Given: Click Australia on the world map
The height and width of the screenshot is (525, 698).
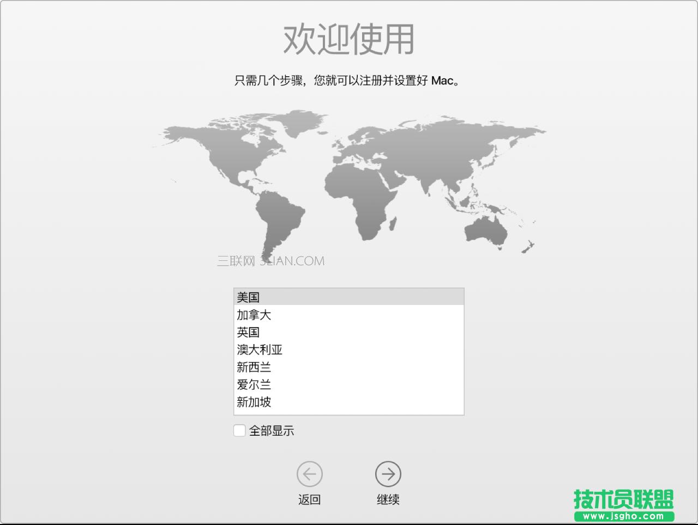Looking at the screenshot, I should click(485, 231).
